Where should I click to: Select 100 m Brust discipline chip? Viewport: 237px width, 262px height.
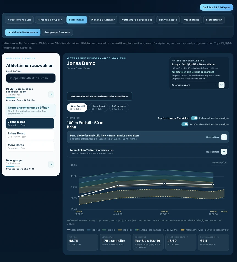[x=98, y=108]
